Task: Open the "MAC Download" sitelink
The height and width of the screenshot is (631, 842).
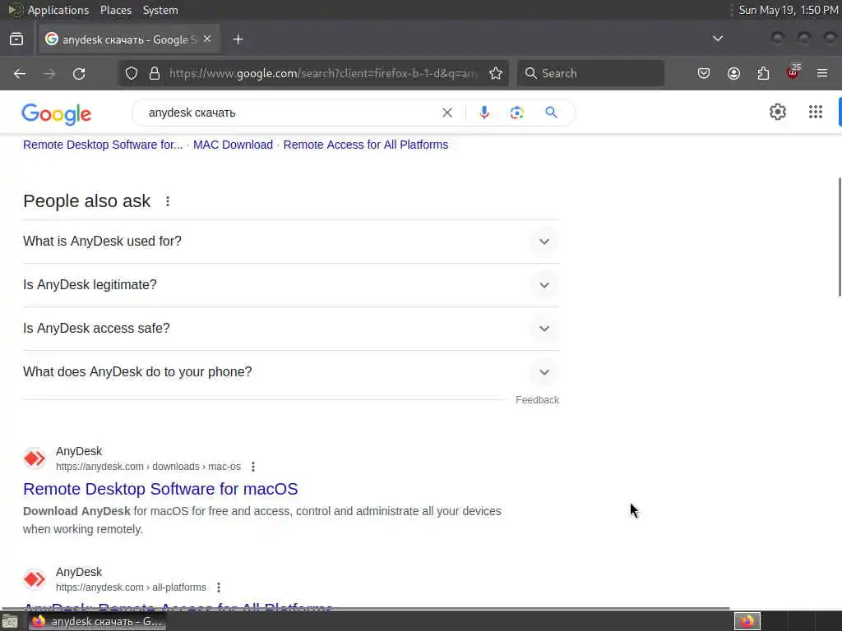Action: click(233, 145)
